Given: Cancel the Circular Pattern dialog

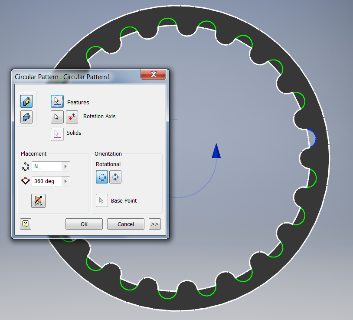Looking at the screenshot, I should click(x=126, y=224).
